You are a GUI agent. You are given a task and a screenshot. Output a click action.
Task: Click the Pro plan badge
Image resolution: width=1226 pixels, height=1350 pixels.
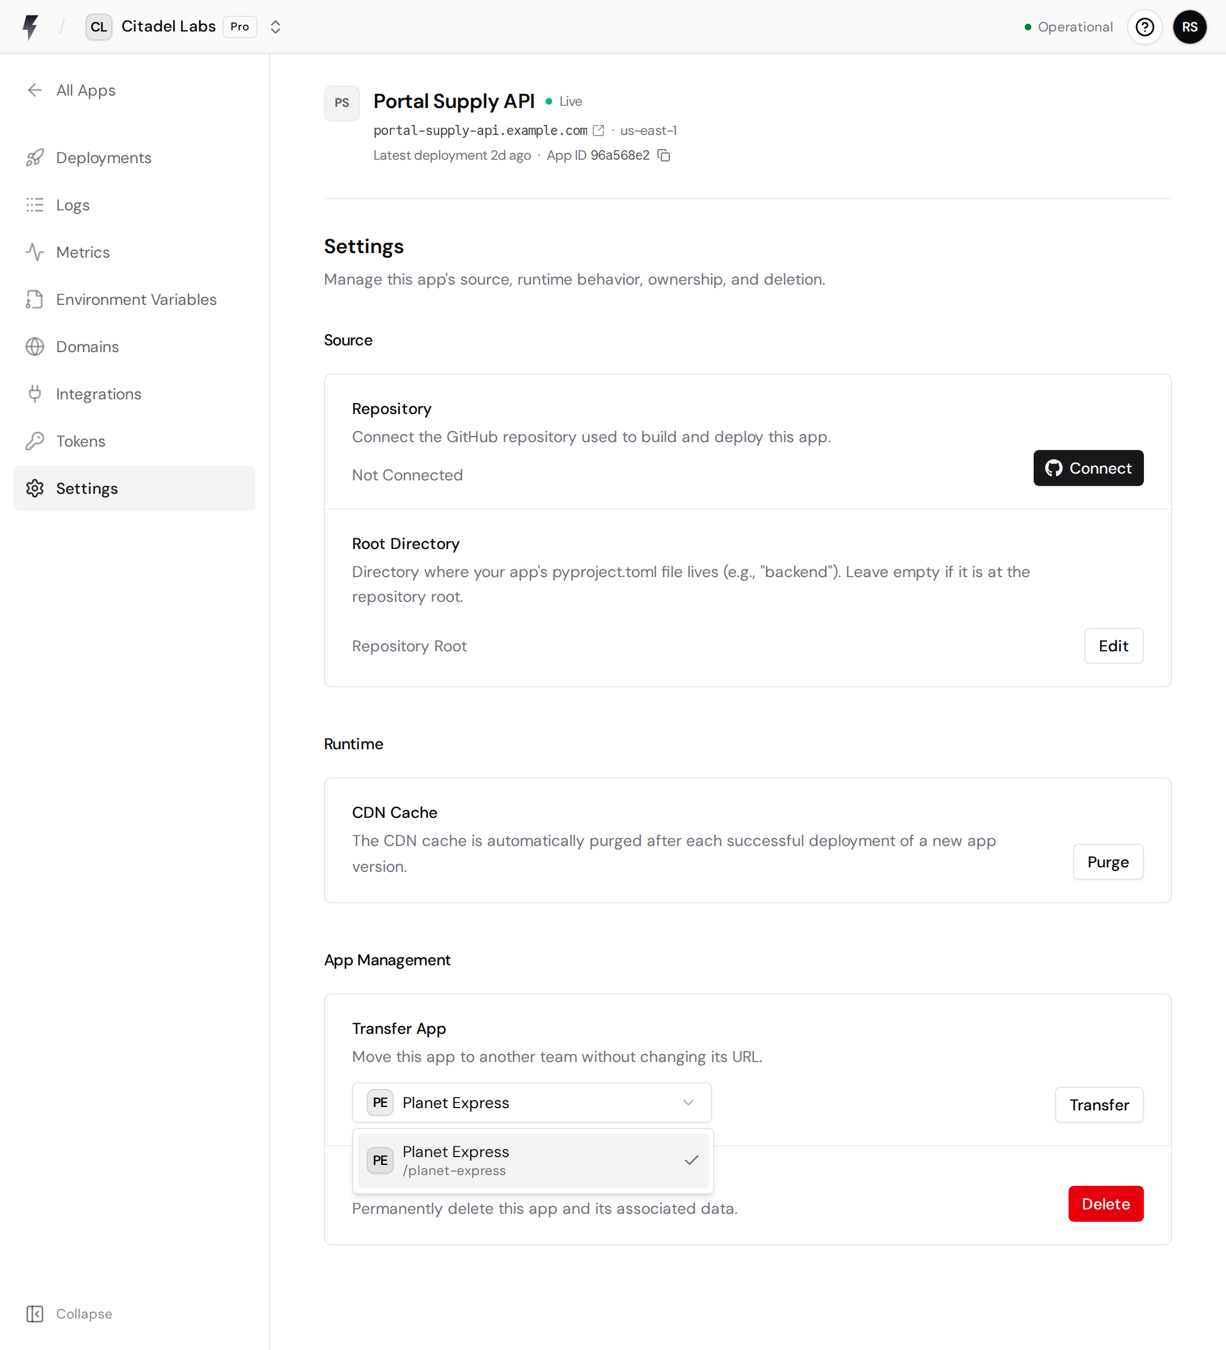click(x=240, y=27)
